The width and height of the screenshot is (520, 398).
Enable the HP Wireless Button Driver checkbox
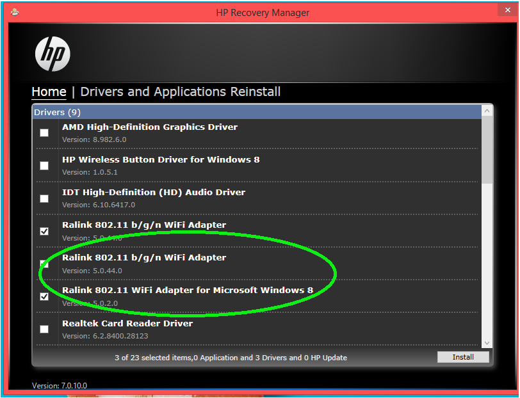click(44, 166)
